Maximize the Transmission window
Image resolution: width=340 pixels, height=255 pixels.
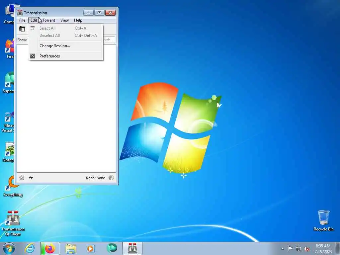(x=99, y=13)
